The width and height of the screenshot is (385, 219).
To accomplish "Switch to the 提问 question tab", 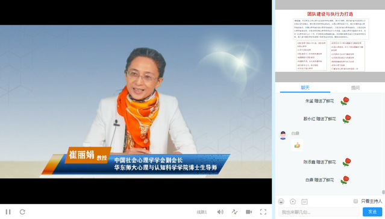I will [x=355, y=87].
